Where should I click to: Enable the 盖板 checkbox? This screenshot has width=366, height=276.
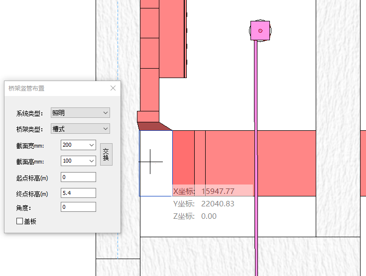click(19, 221)
